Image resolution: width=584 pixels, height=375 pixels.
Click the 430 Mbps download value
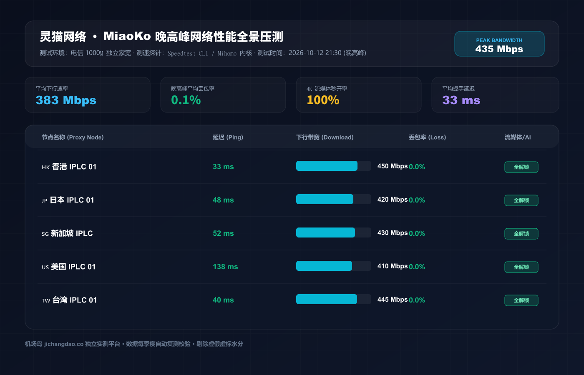point(393,233)
